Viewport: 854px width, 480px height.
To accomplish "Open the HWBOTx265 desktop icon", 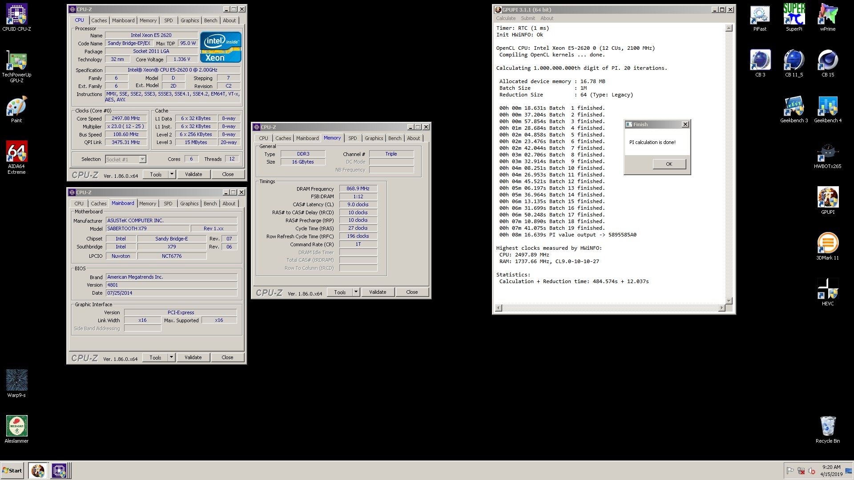I will (x=828, y=156).
